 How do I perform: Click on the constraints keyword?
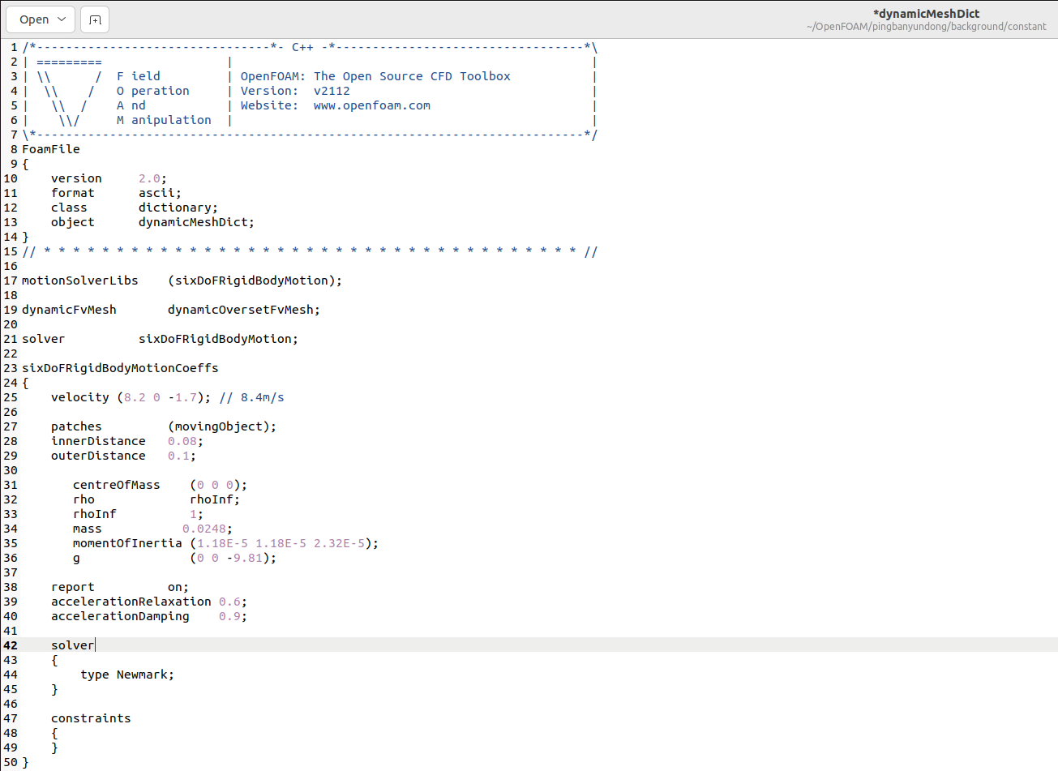pyautogui.click(x=91, y=718)
